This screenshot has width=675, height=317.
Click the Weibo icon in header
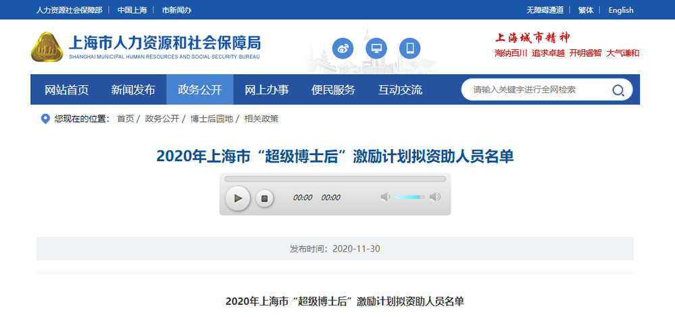click(x=343, y=49)
